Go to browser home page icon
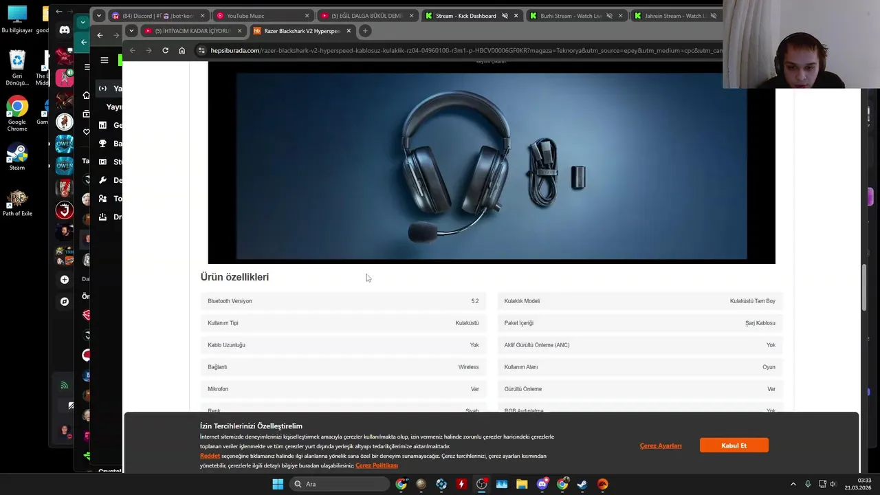 181,50
